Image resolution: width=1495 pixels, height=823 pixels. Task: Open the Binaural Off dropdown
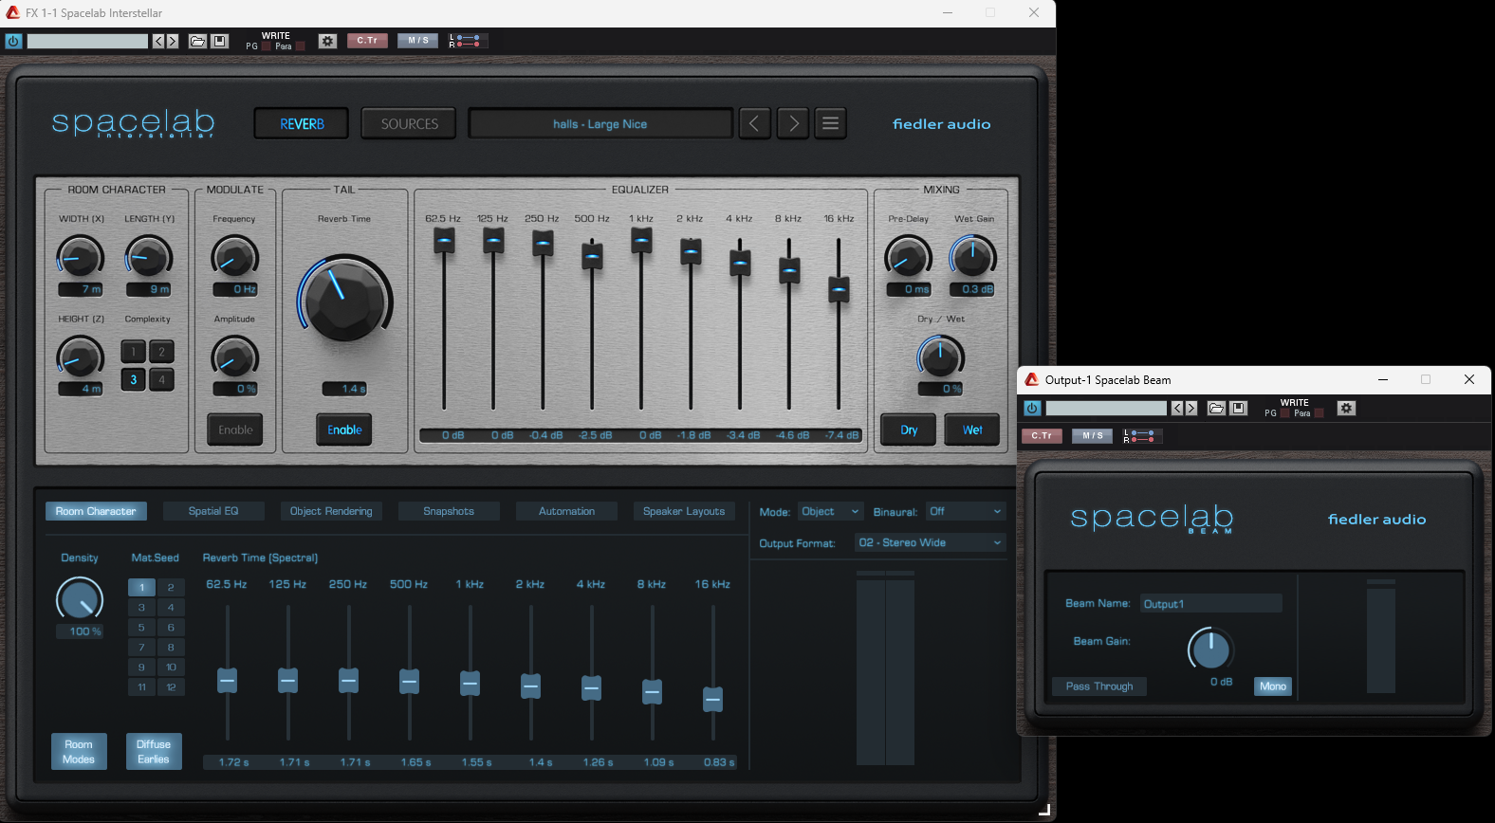click(x=966, y=511)
